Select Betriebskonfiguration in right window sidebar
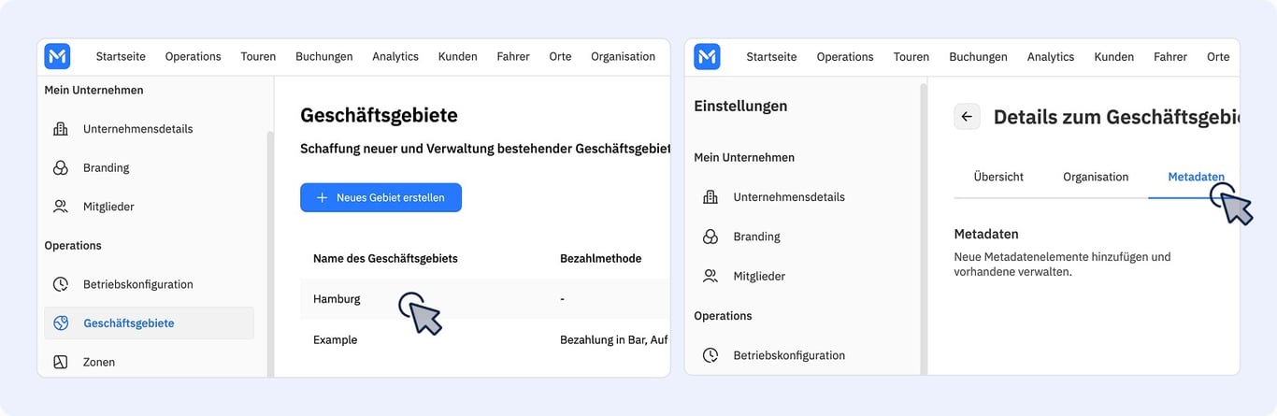 [789, 355]
